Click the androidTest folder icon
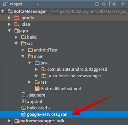Screen dimensions: 128x125 [30, 50]
